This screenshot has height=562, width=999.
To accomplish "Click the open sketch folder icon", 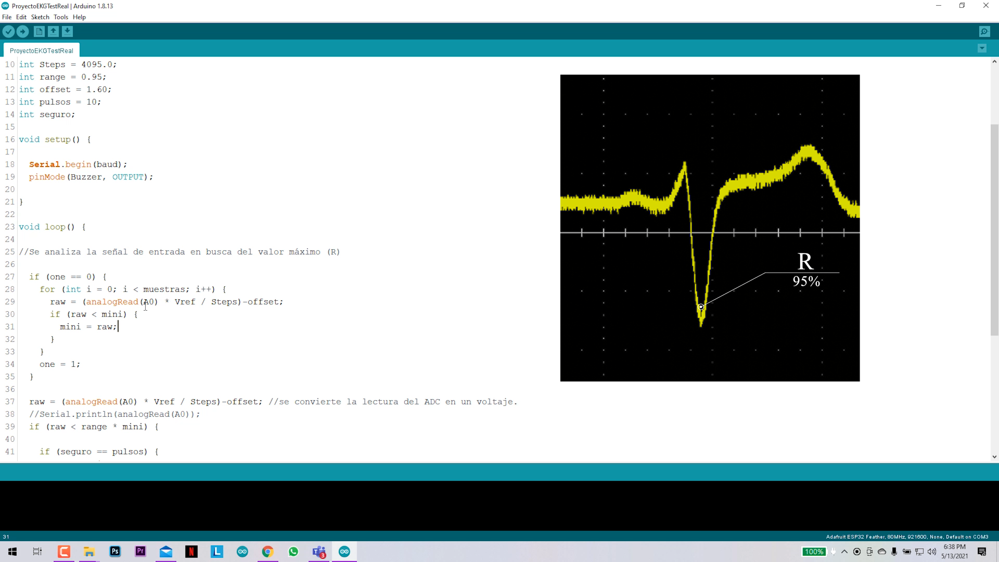I will (x=53, y=31).
